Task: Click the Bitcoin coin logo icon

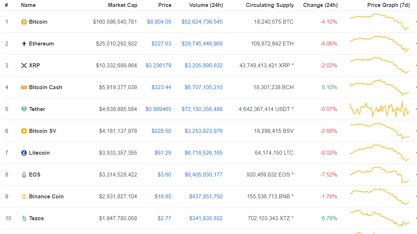Action: pos(24,22)
